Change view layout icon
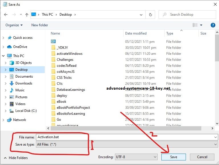The image size is (219, 165). pyautogui.click(x=195, y=25)
